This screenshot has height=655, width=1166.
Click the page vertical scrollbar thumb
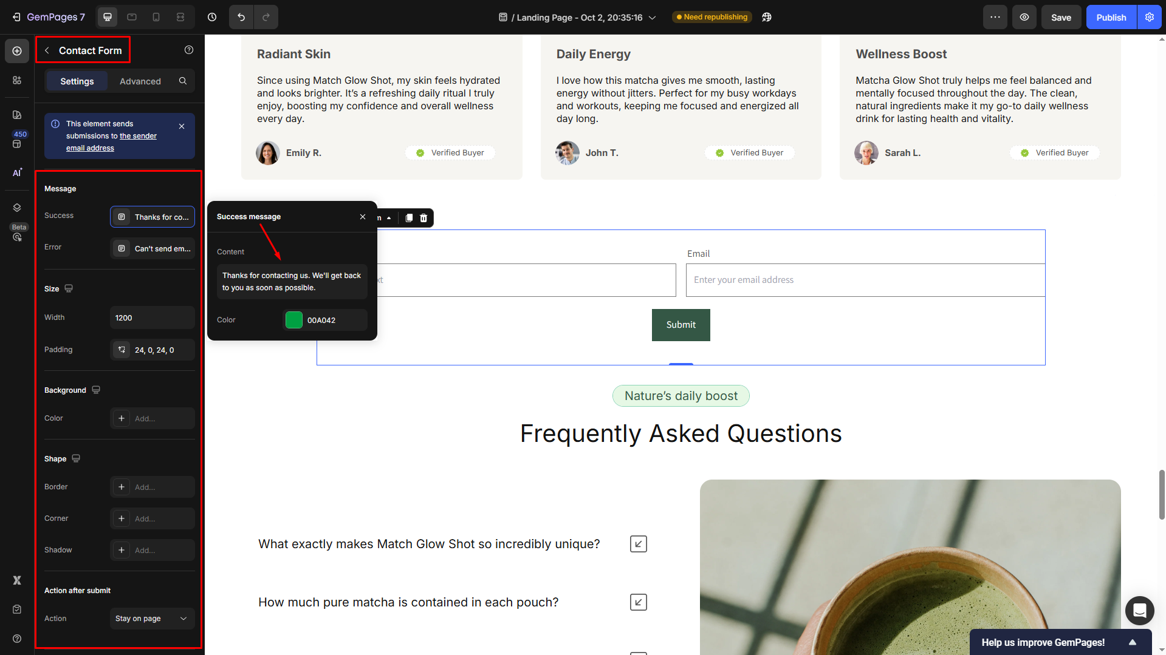[1162, 495]
